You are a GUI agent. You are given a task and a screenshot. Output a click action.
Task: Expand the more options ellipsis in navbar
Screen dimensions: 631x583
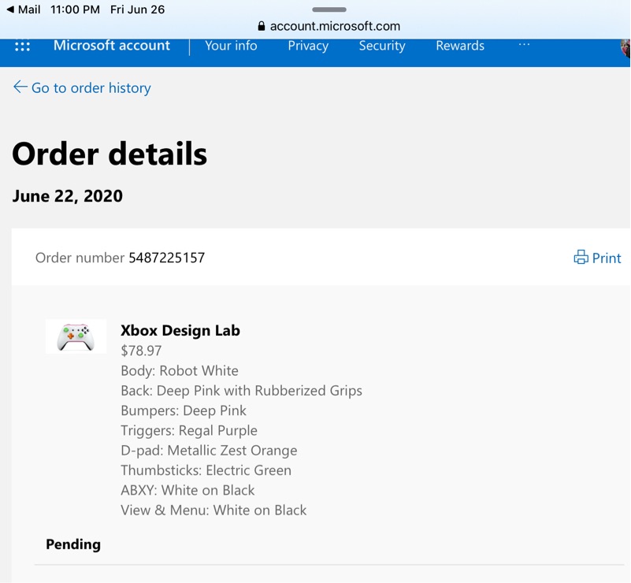click(524, 46)
